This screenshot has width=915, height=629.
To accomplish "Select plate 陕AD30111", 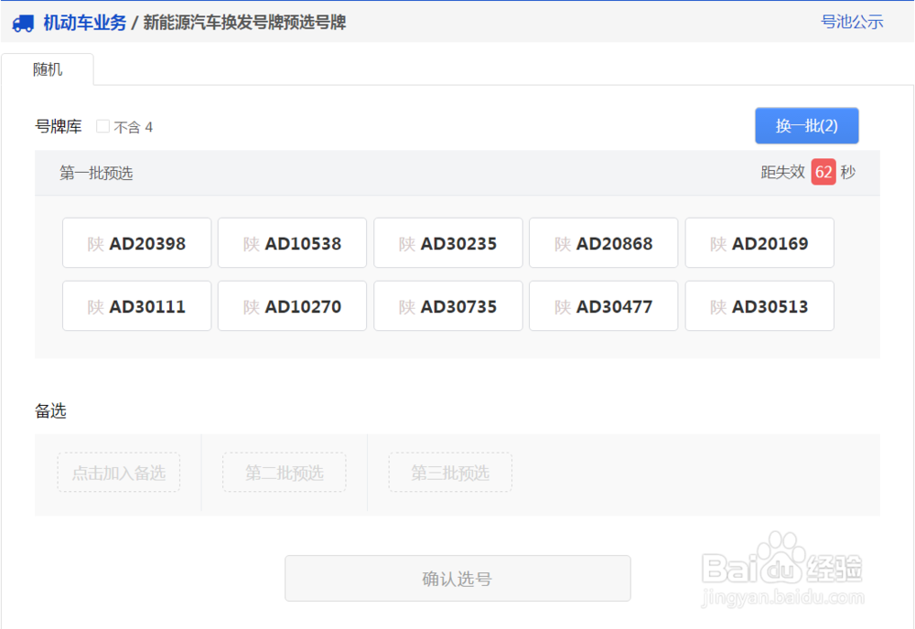I will [136, 305].
